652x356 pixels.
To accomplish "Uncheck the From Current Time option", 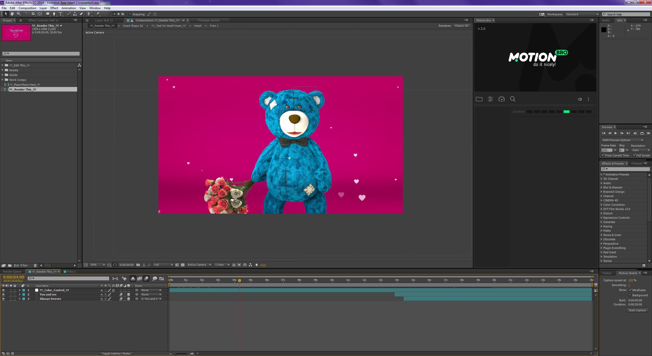I will (603, 155).
